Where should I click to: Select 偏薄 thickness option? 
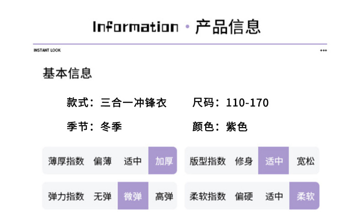click(x=102, y=161)
